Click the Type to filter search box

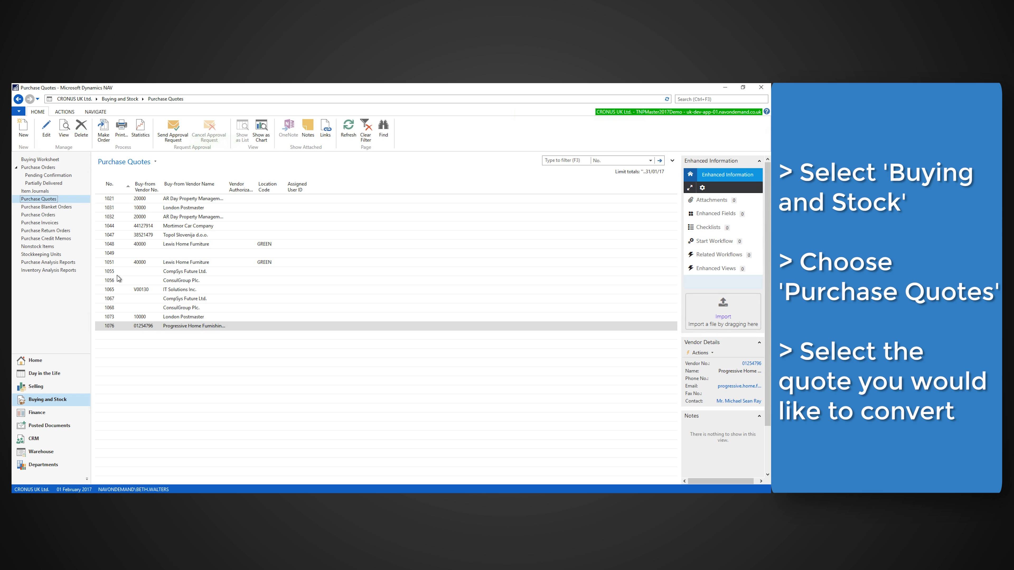pos(566,160)
